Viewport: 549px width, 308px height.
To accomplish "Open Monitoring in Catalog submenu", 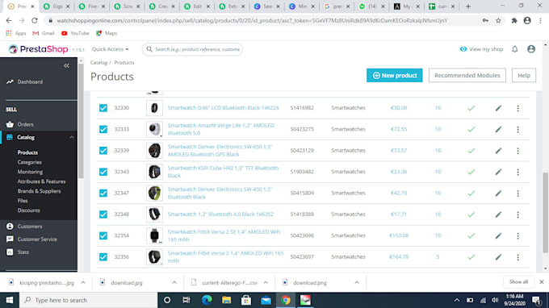I will (x=30, y=172).
